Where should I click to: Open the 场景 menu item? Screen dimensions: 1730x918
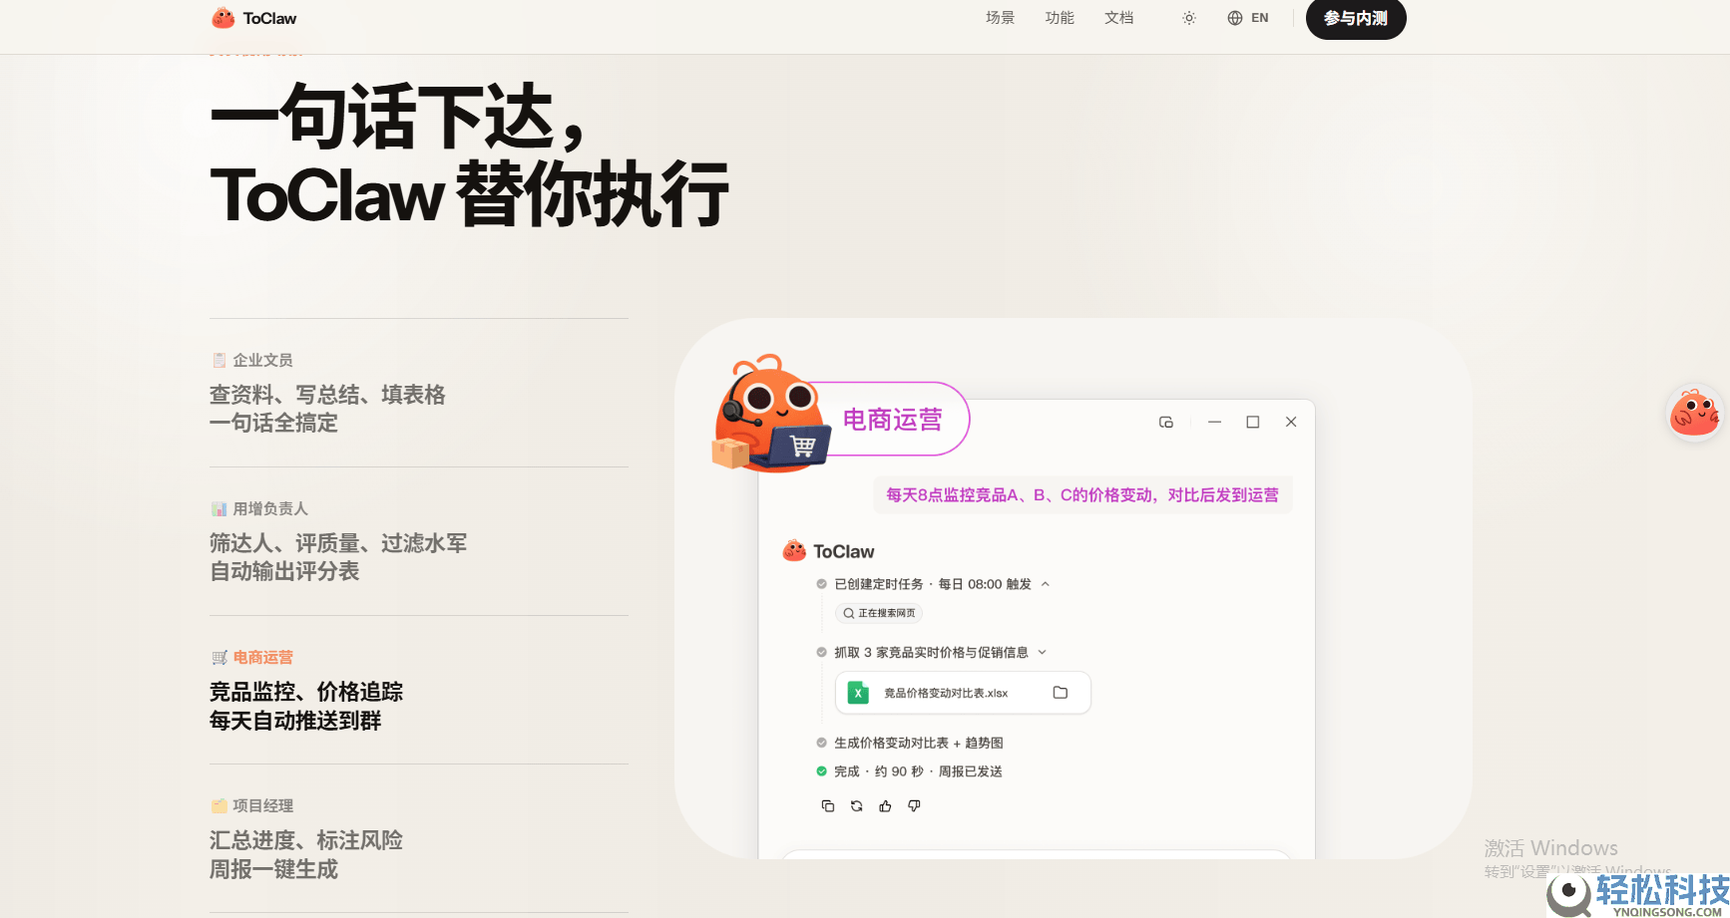click(x=999, y=17)
